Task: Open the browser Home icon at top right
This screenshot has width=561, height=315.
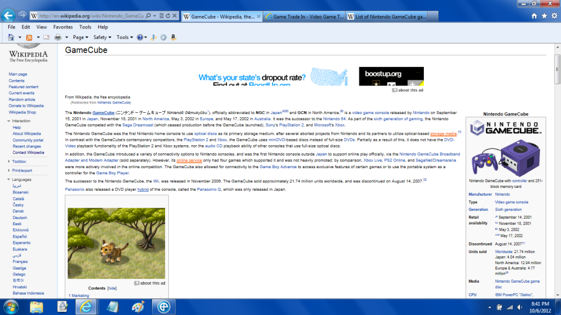Action: 534,16
